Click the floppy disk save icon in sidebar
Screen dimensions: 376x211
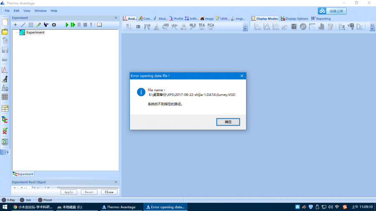[x=5, y=50]
